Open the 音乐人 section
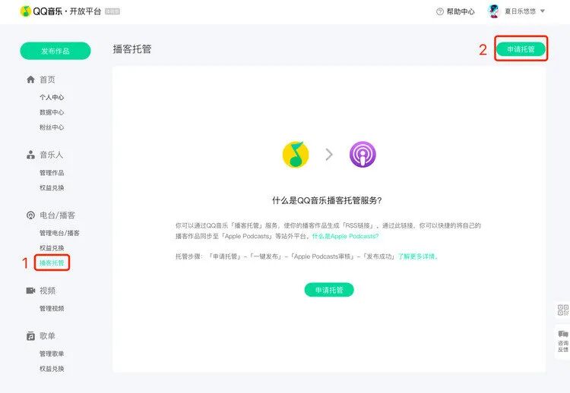Screen dimensions: 570x393 pos(51,155)
